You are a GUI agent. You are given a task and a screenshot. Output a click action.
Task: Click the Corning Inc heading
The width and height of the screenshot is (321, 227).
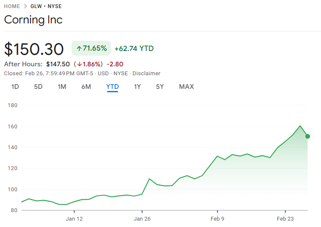33,20
